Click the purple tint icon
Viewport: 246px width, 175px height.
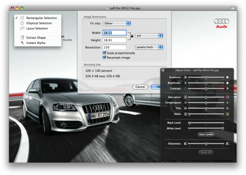[x=227, y=109]
